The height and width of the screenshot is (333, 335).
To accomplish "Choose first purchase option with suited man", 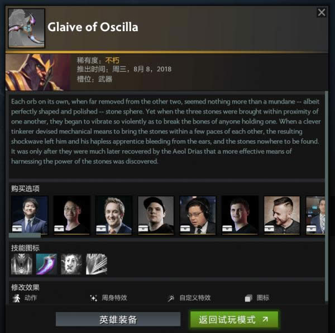I will tap(30, 215).
